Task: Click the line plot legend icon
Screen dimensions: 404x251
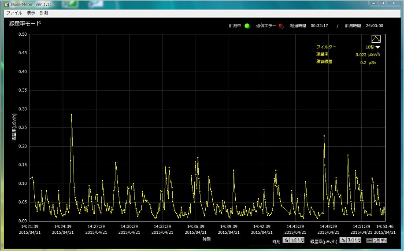Action: (376, 39)
